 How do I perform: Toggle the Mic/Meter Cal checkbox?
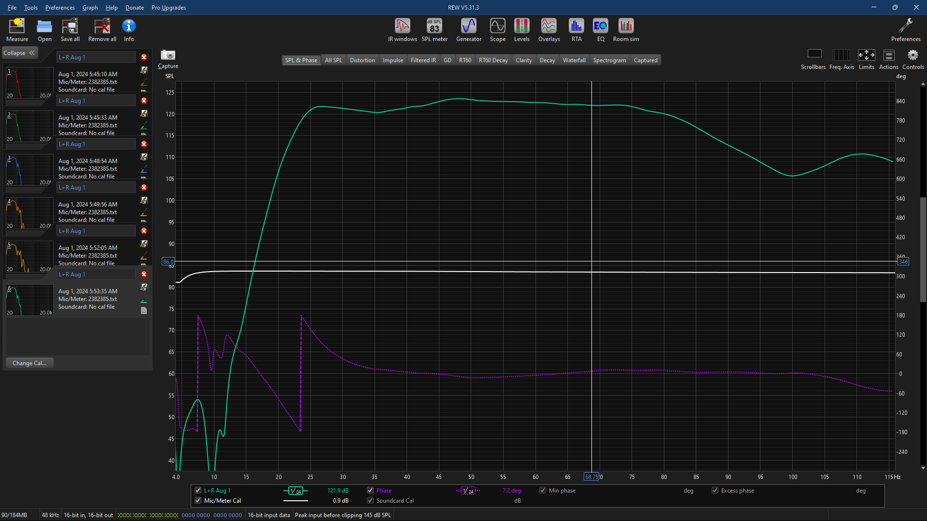[x=198, y=500]
